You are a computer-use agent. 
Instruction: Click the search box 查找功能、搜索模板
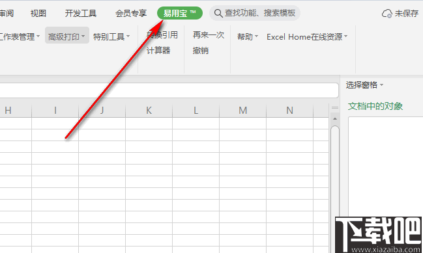[x=255, y=13]
